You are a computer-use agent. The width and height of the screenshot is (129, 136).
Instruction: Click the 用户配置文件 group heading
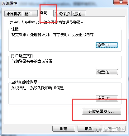tap(22, 56)
